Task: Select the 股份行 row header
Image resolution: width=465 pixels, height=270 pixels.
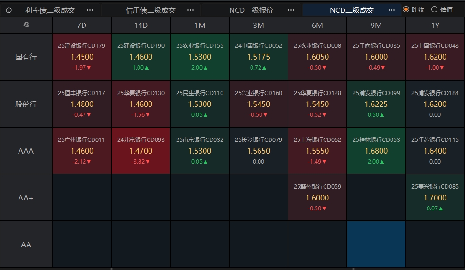Action: [26, 104]
